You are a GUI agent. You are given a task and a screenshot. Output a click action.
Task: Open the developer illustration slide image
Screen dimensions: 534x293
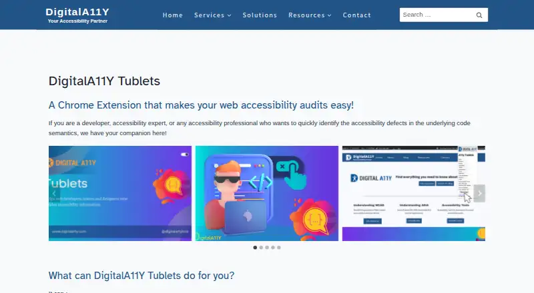pos(267,193)
